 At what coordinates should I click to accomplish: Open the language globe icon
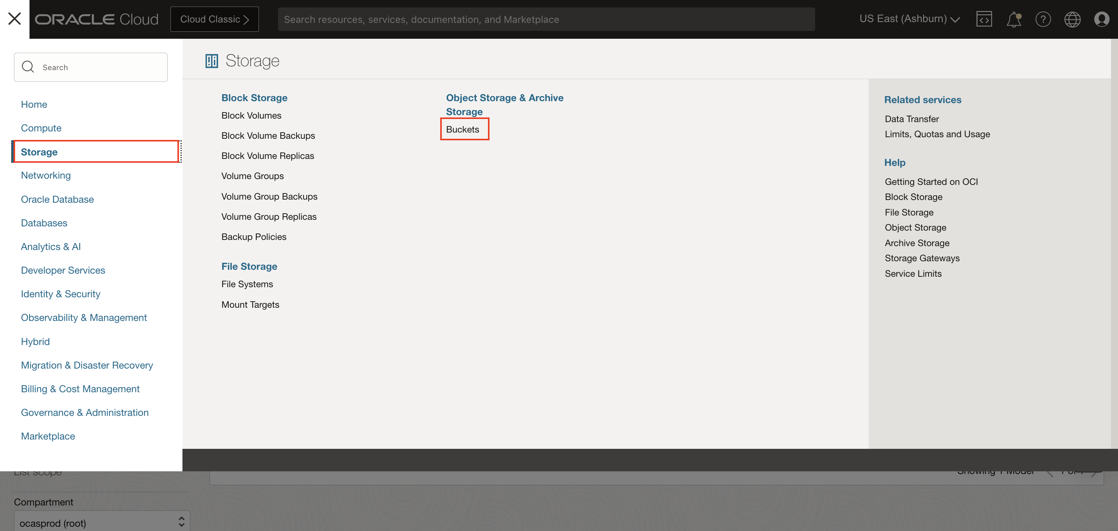coord(1072,19)
